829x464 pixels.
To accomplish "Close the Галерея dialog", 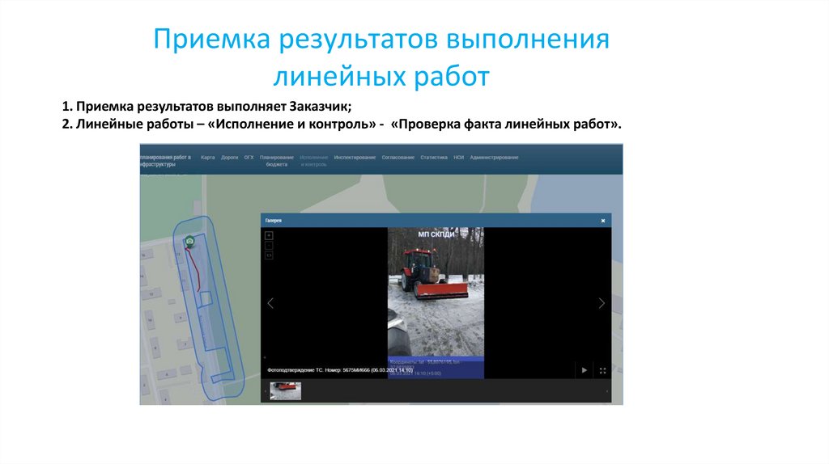I will pos(602,221).
